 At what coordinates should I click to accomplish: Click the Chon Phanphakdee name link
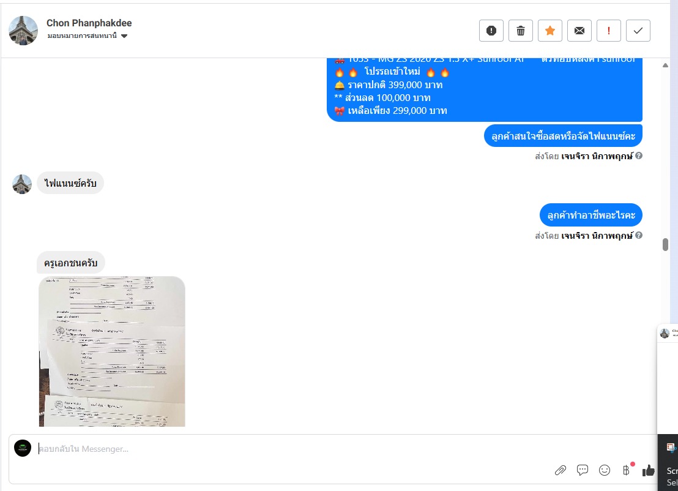point(89,23)
